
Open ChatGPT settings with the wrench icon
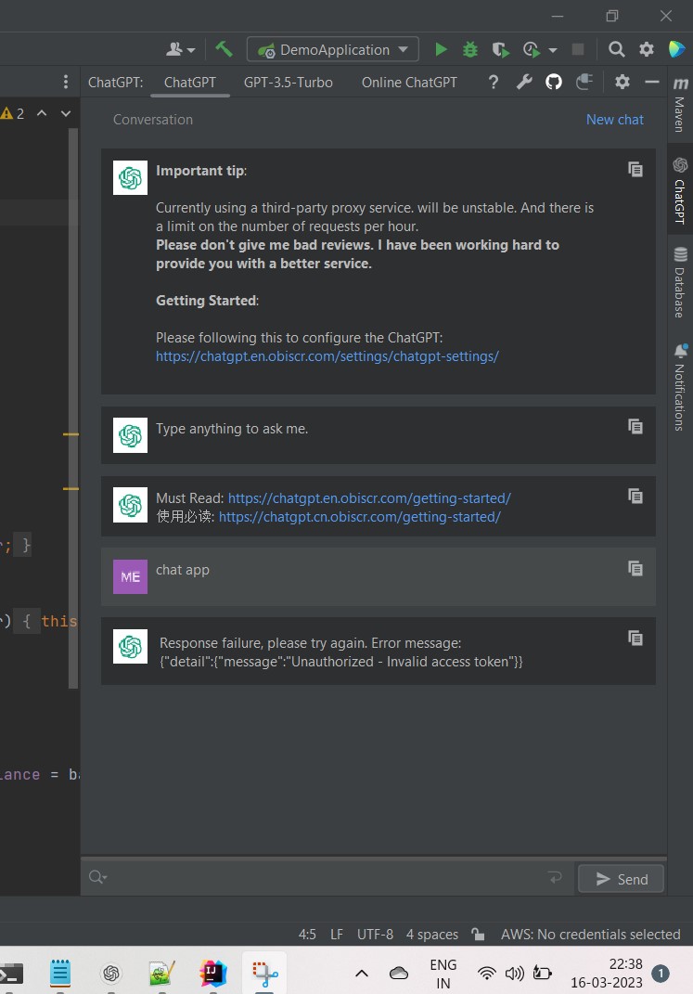coord(524,82)
